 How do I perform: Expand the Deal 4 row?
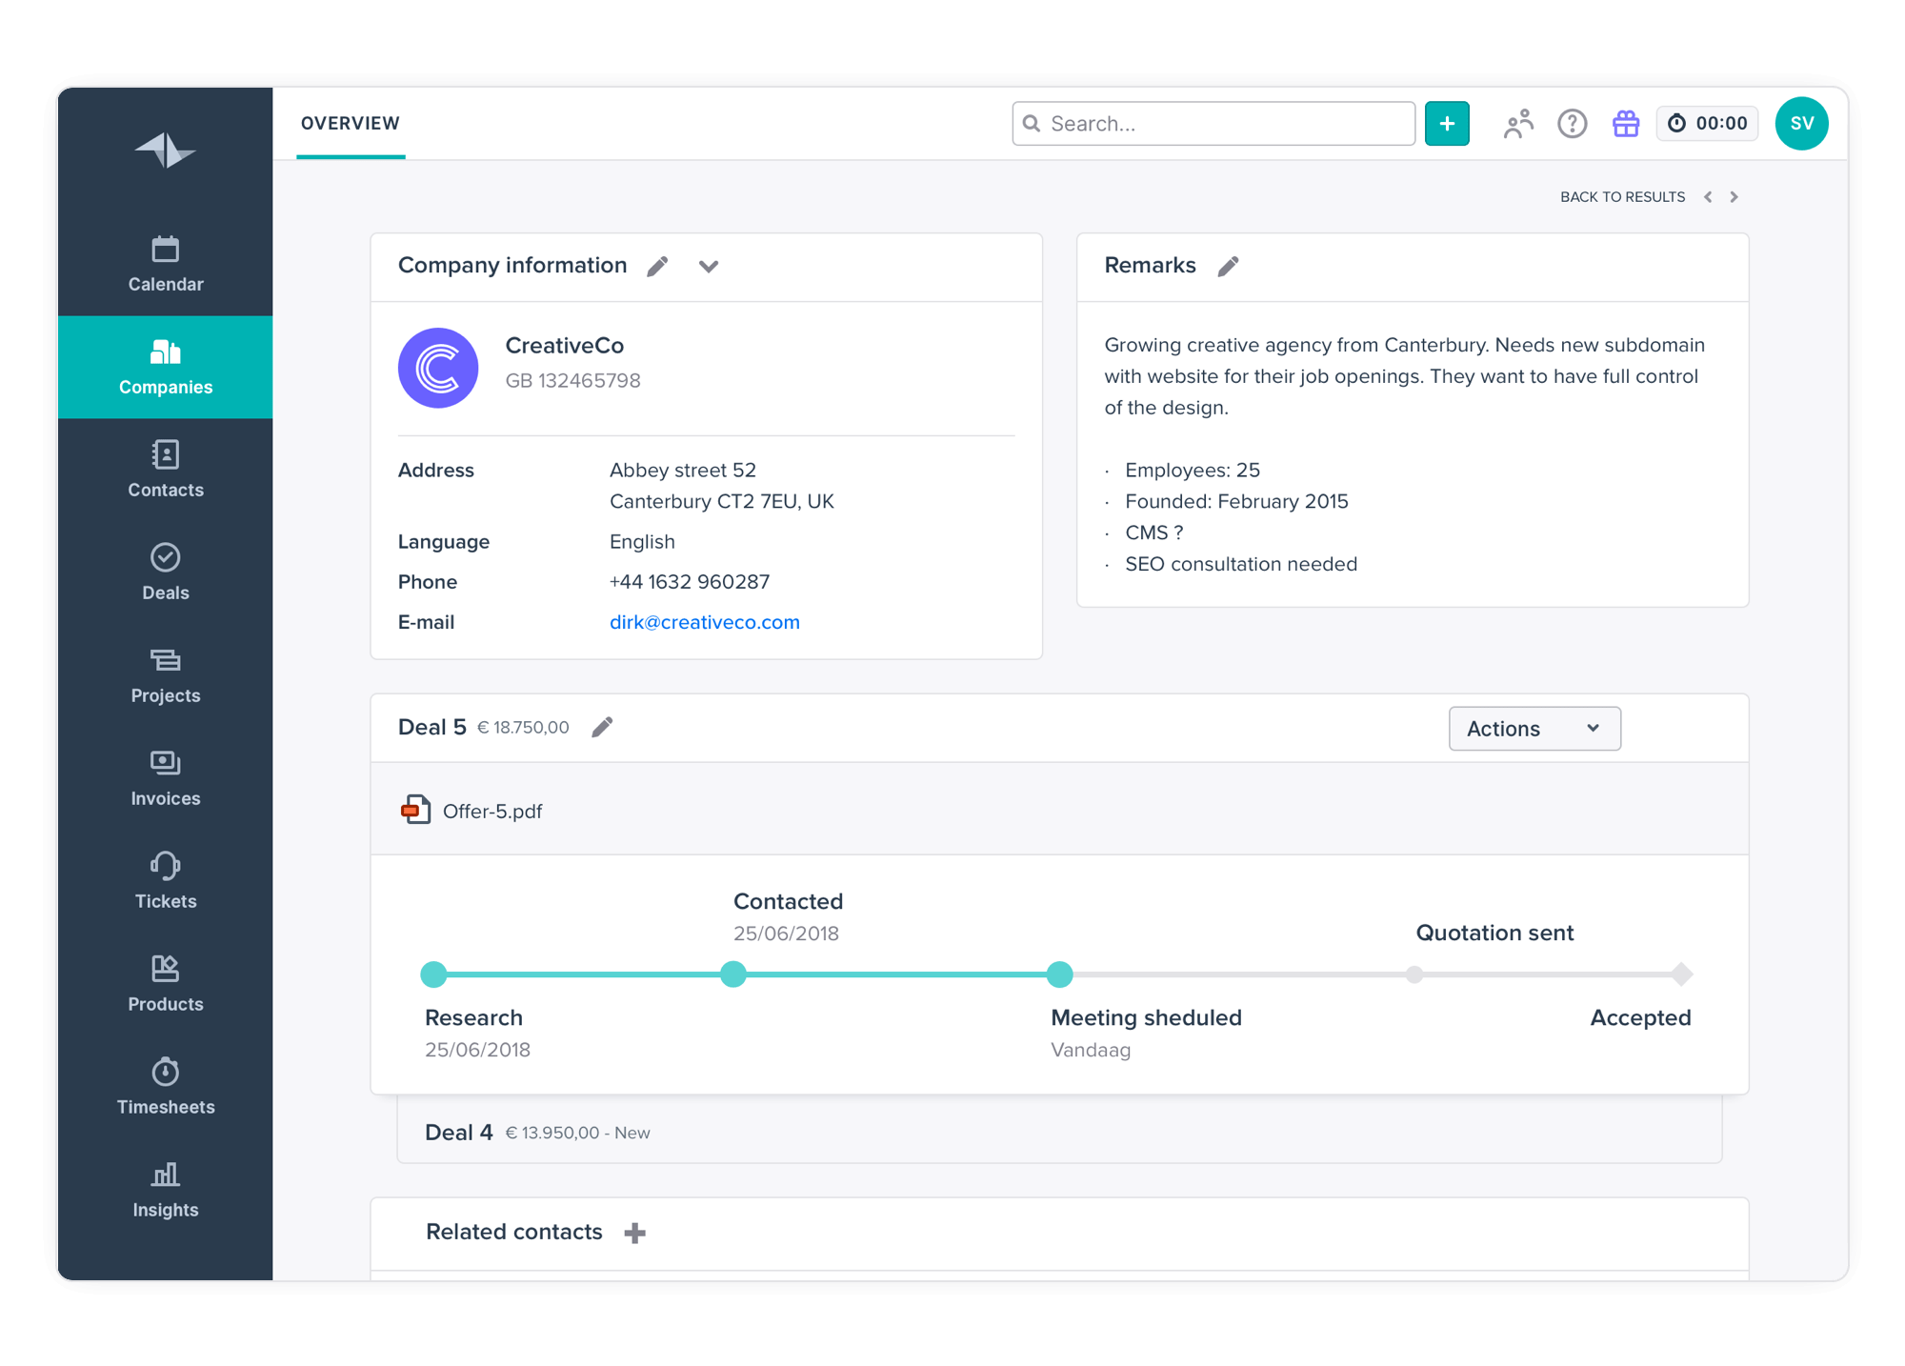pyautogui.click(x=1059, y=1132)
